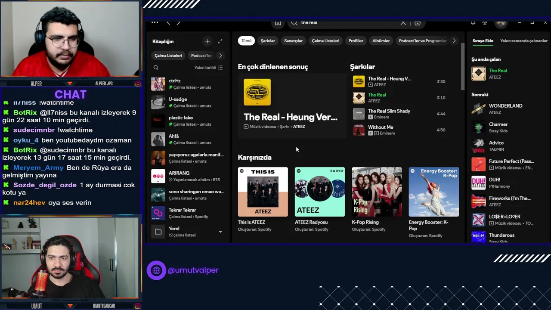The image size is (551, 310).
Task: Open the U-sadge playlist
Action: (188, 102)
